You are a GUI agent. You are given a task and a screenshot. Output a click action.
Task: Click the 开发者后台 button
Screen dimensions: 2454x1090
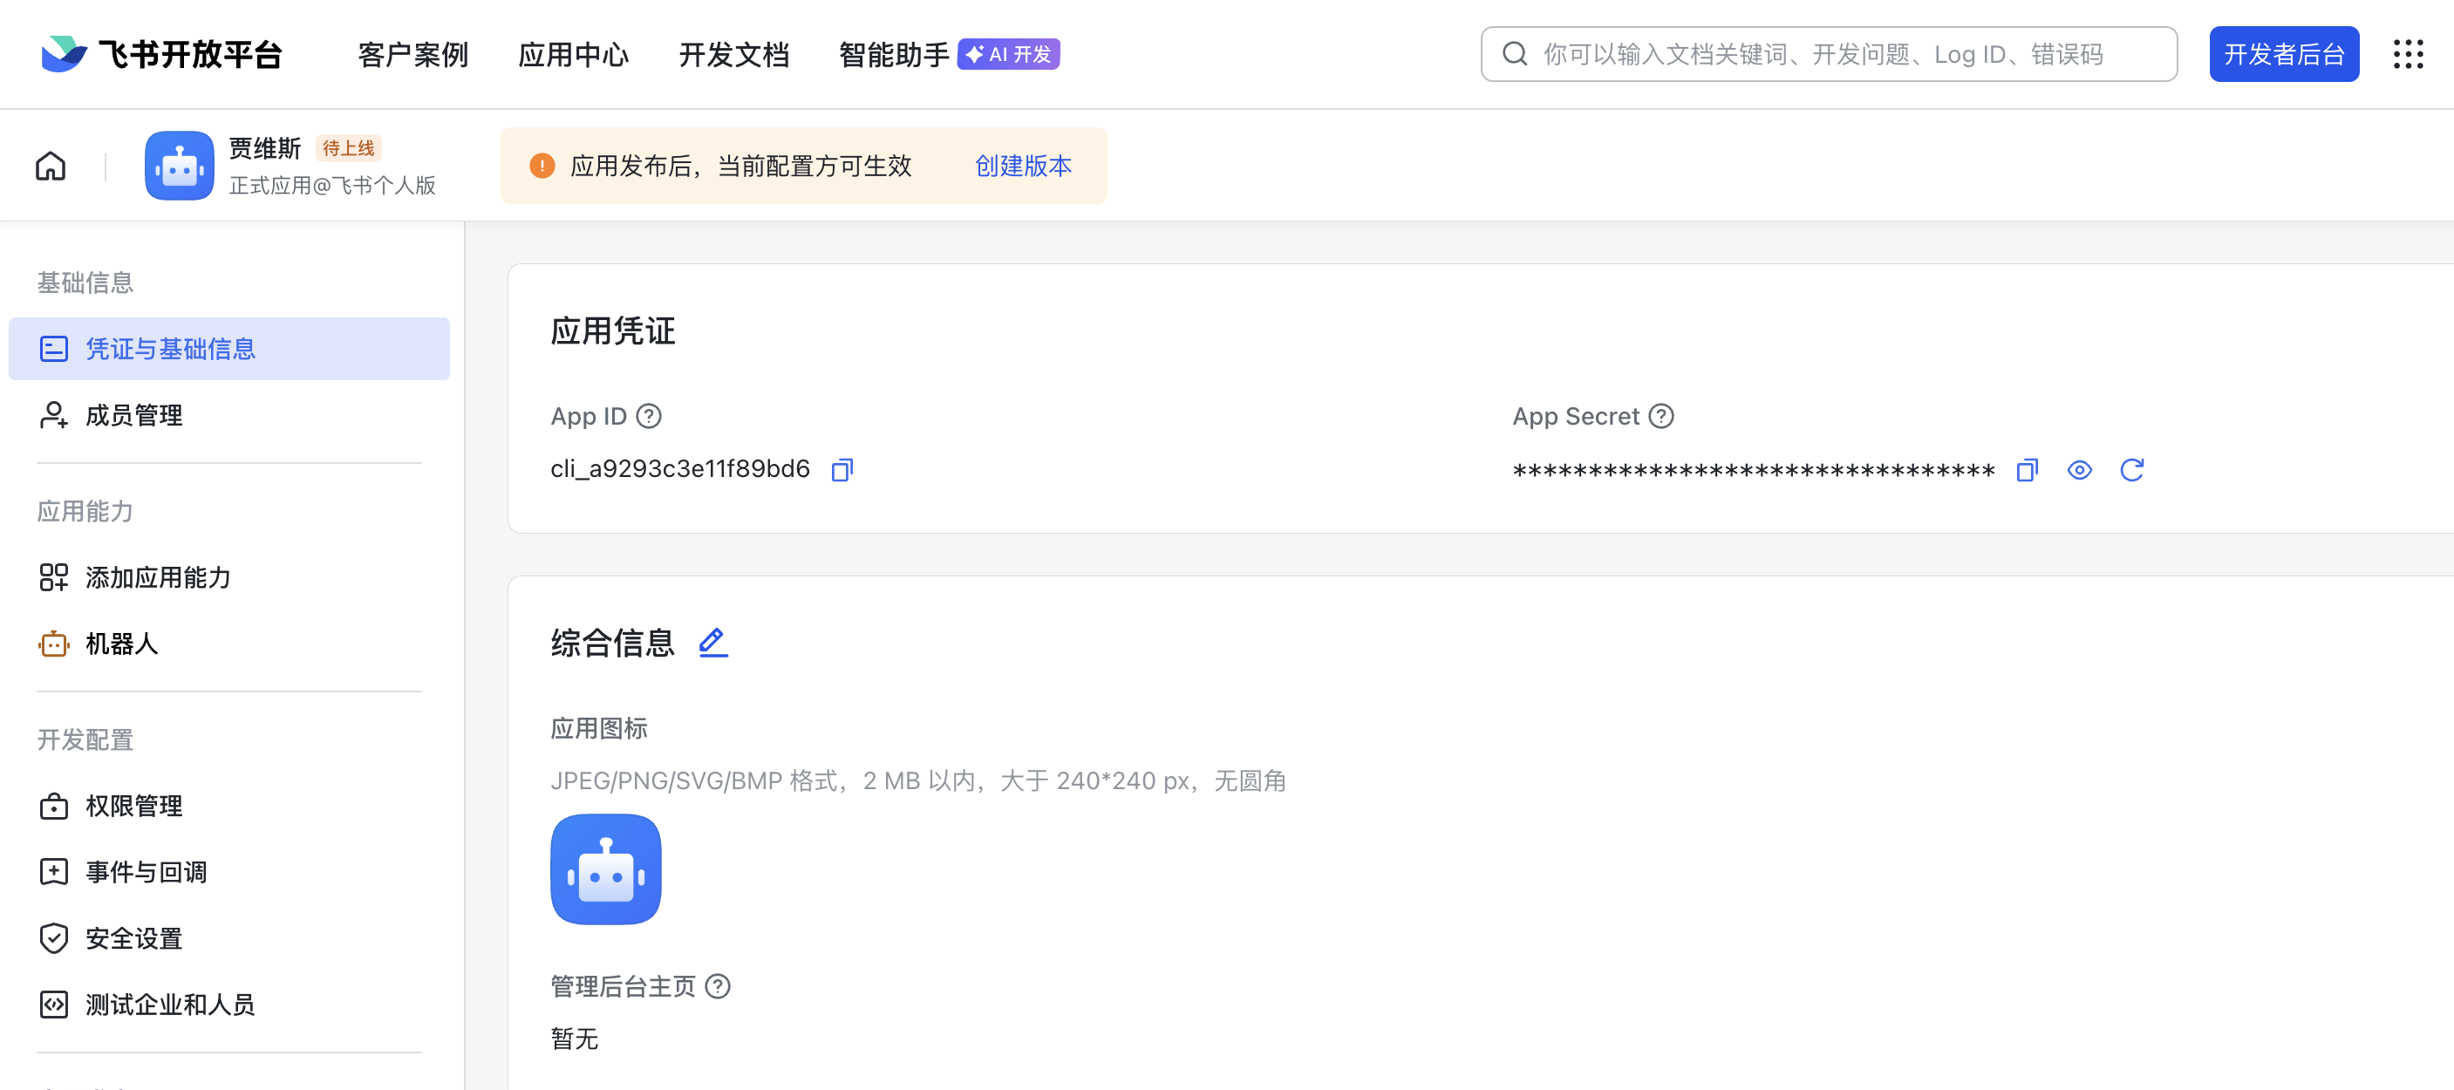2285,54
